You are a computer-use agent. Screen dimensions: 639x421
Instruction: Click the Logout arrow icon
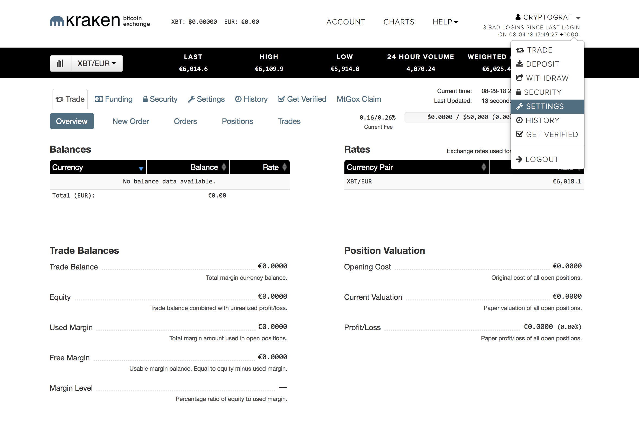tap(519, 159)
